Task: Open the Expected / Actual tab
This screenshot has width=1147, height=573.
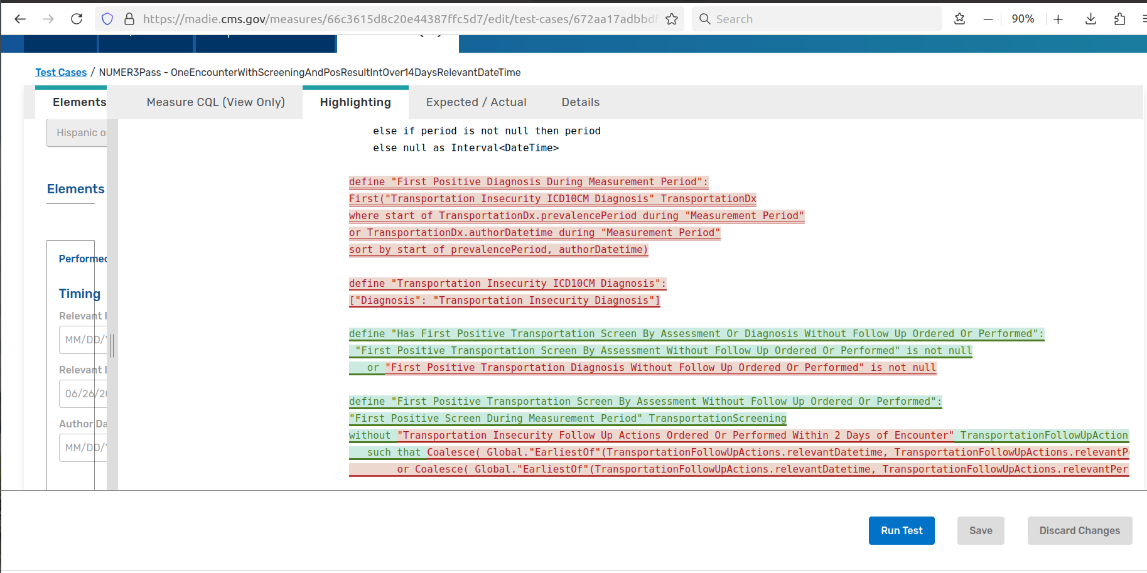Action: 476,102
